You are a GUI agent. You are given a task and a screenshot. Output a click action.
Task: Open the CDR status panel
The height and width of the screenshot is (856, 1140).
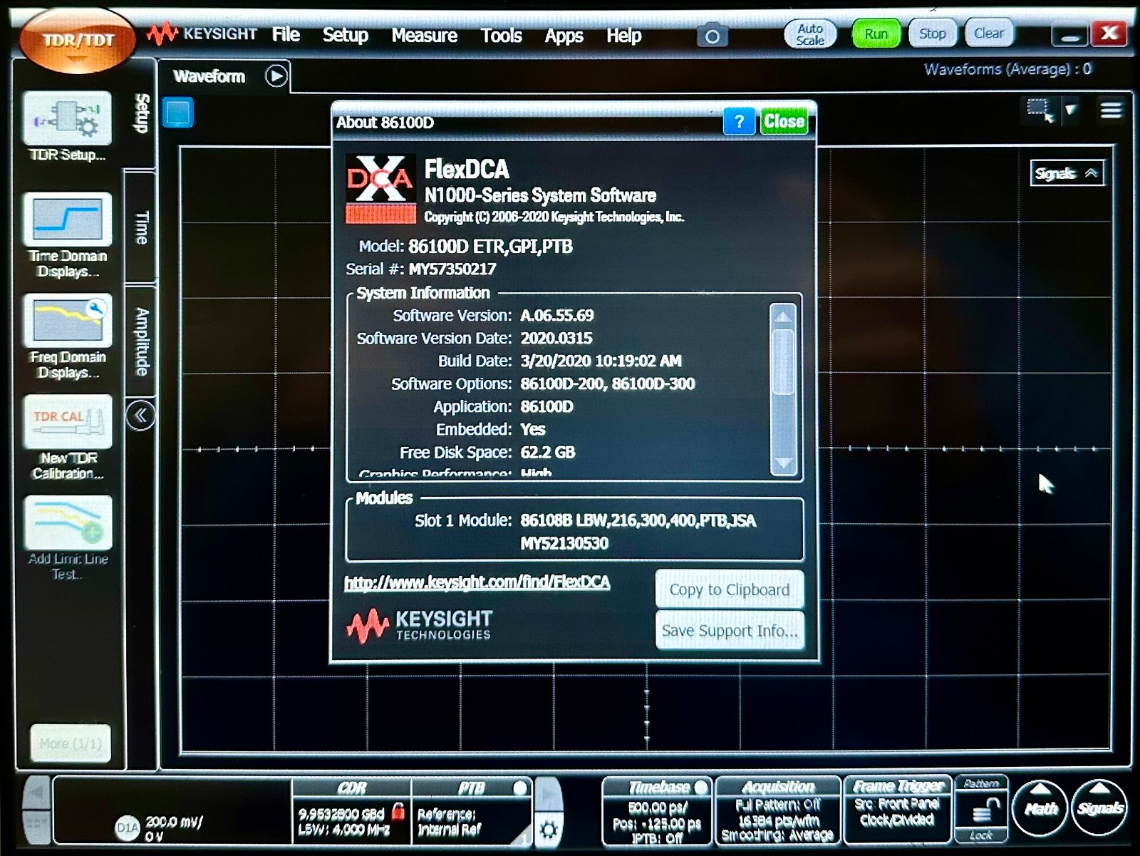(351, 811)
